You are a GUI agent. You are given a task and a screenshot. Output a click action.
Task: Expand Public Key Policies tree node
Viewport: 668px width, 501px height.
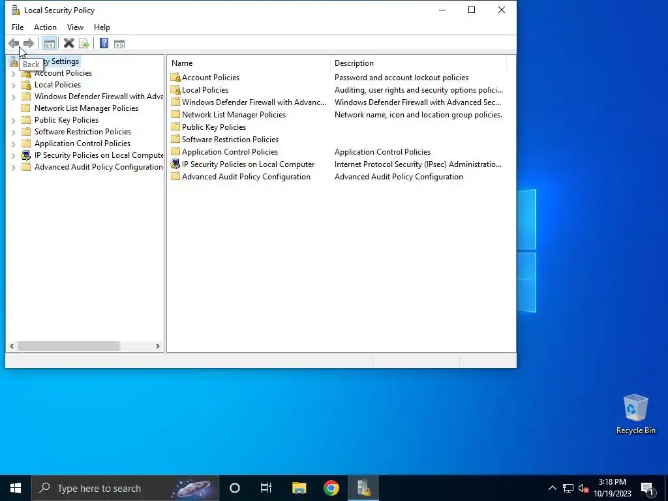pyautogui.click(x=13, y=121)
